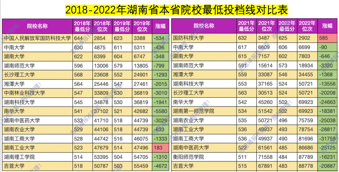Select the rank cell 18934

pyautogui.click(x=307, y=65)
